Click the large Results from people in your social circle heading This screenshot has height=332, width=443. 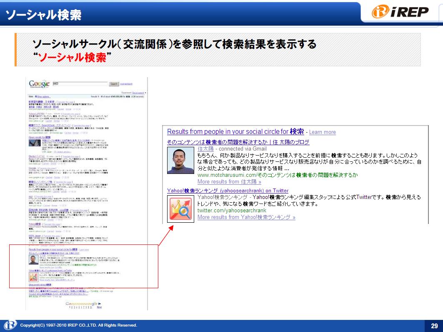[x=235, y=131]
